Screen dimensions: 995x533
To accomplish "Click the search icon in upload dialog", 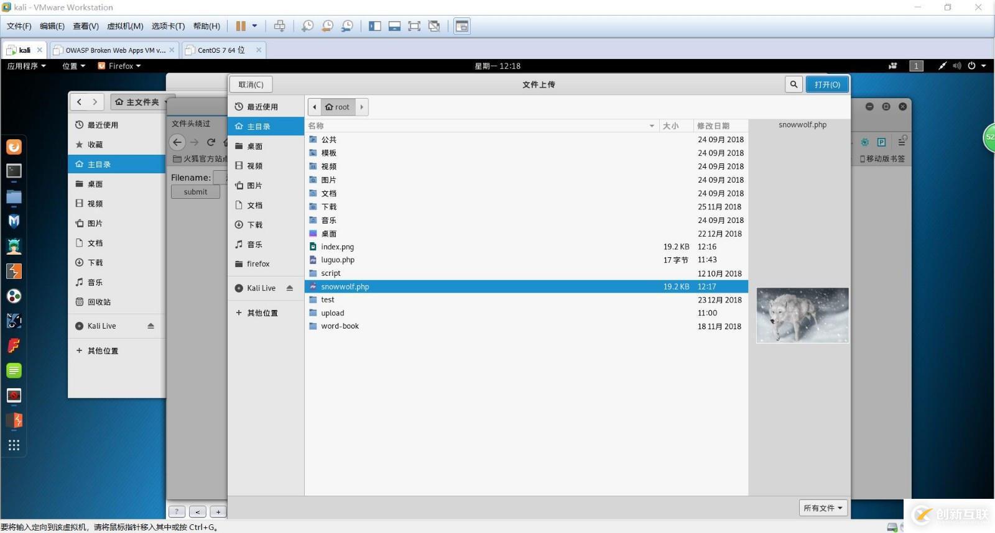I will pos(794,84).
